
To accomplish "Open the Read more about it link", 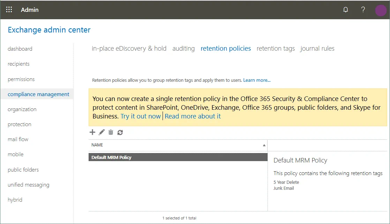I will pyautogui.click(x=193, y=116).
